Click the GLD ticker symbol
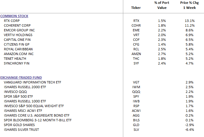This screenshot has height=137, width=204. point(137,125)
